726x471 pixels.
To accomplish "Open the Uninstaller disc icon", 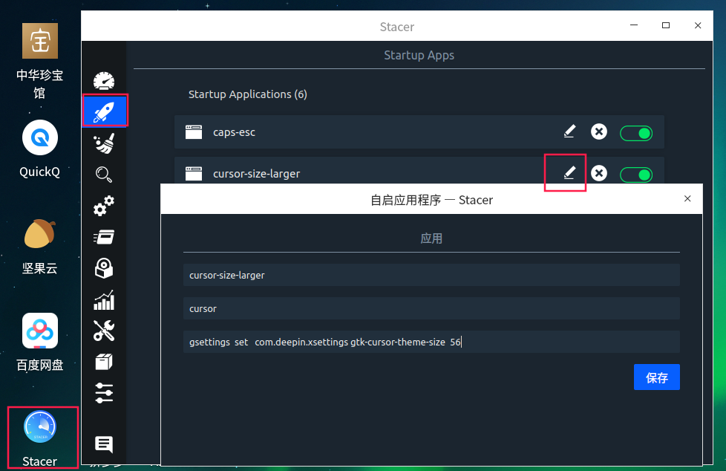I will click(x=104, y=268).
